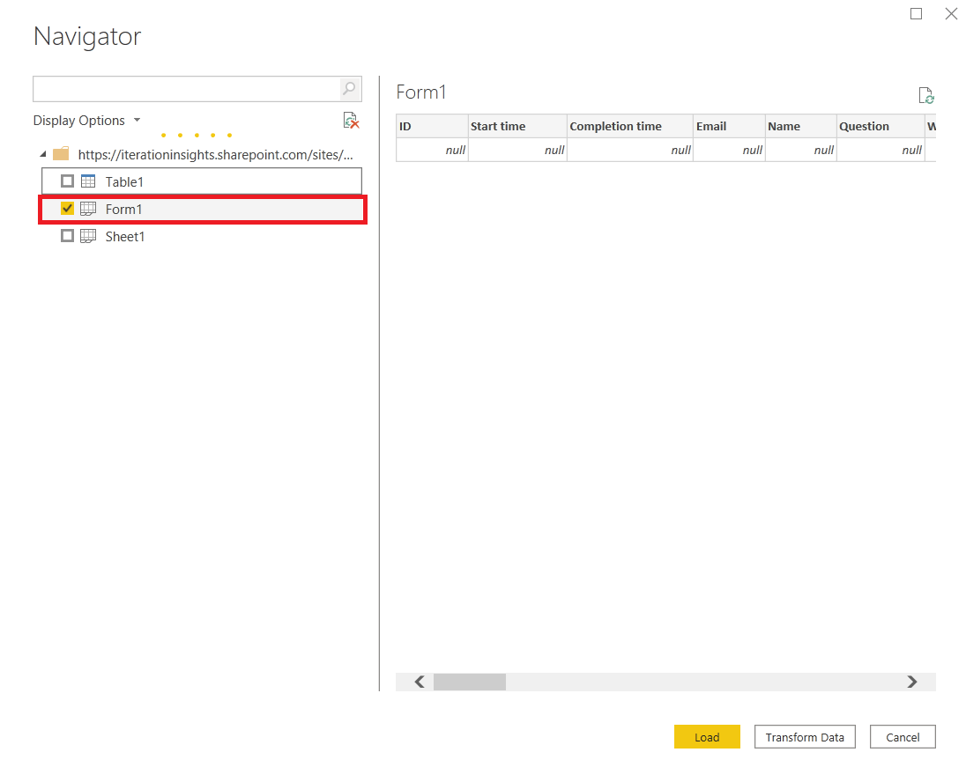
Task: Enable the Sheet1 checkbox
Action: tap(67, 236)
